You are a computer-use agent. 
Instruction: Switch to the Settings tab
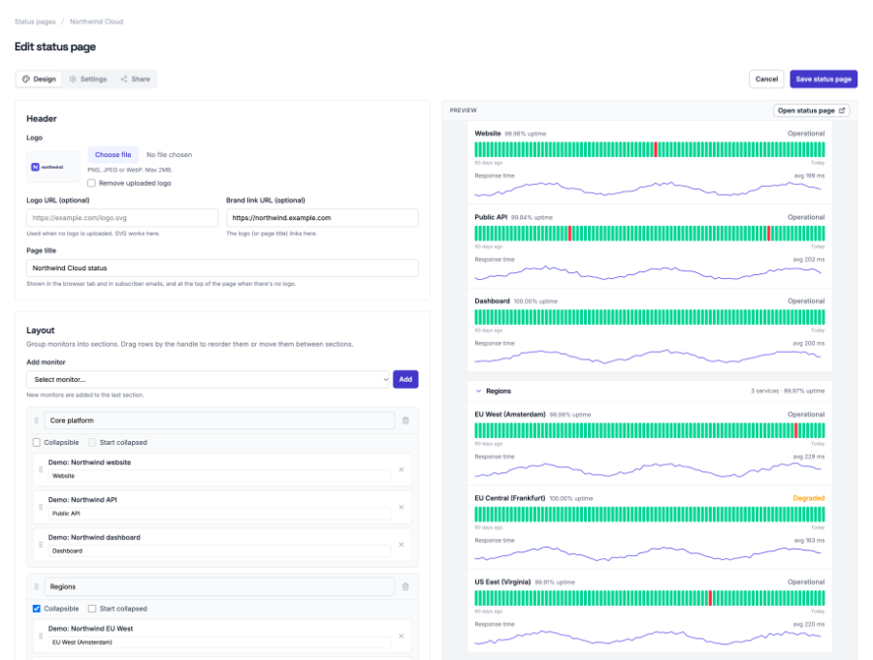click(88, 79)
